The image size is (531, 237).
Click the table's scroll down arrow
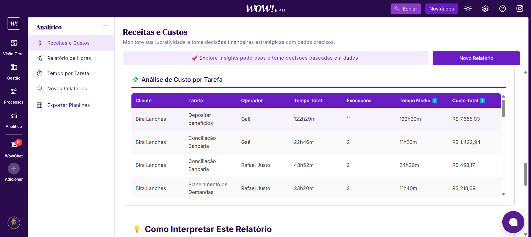(503, 194)
